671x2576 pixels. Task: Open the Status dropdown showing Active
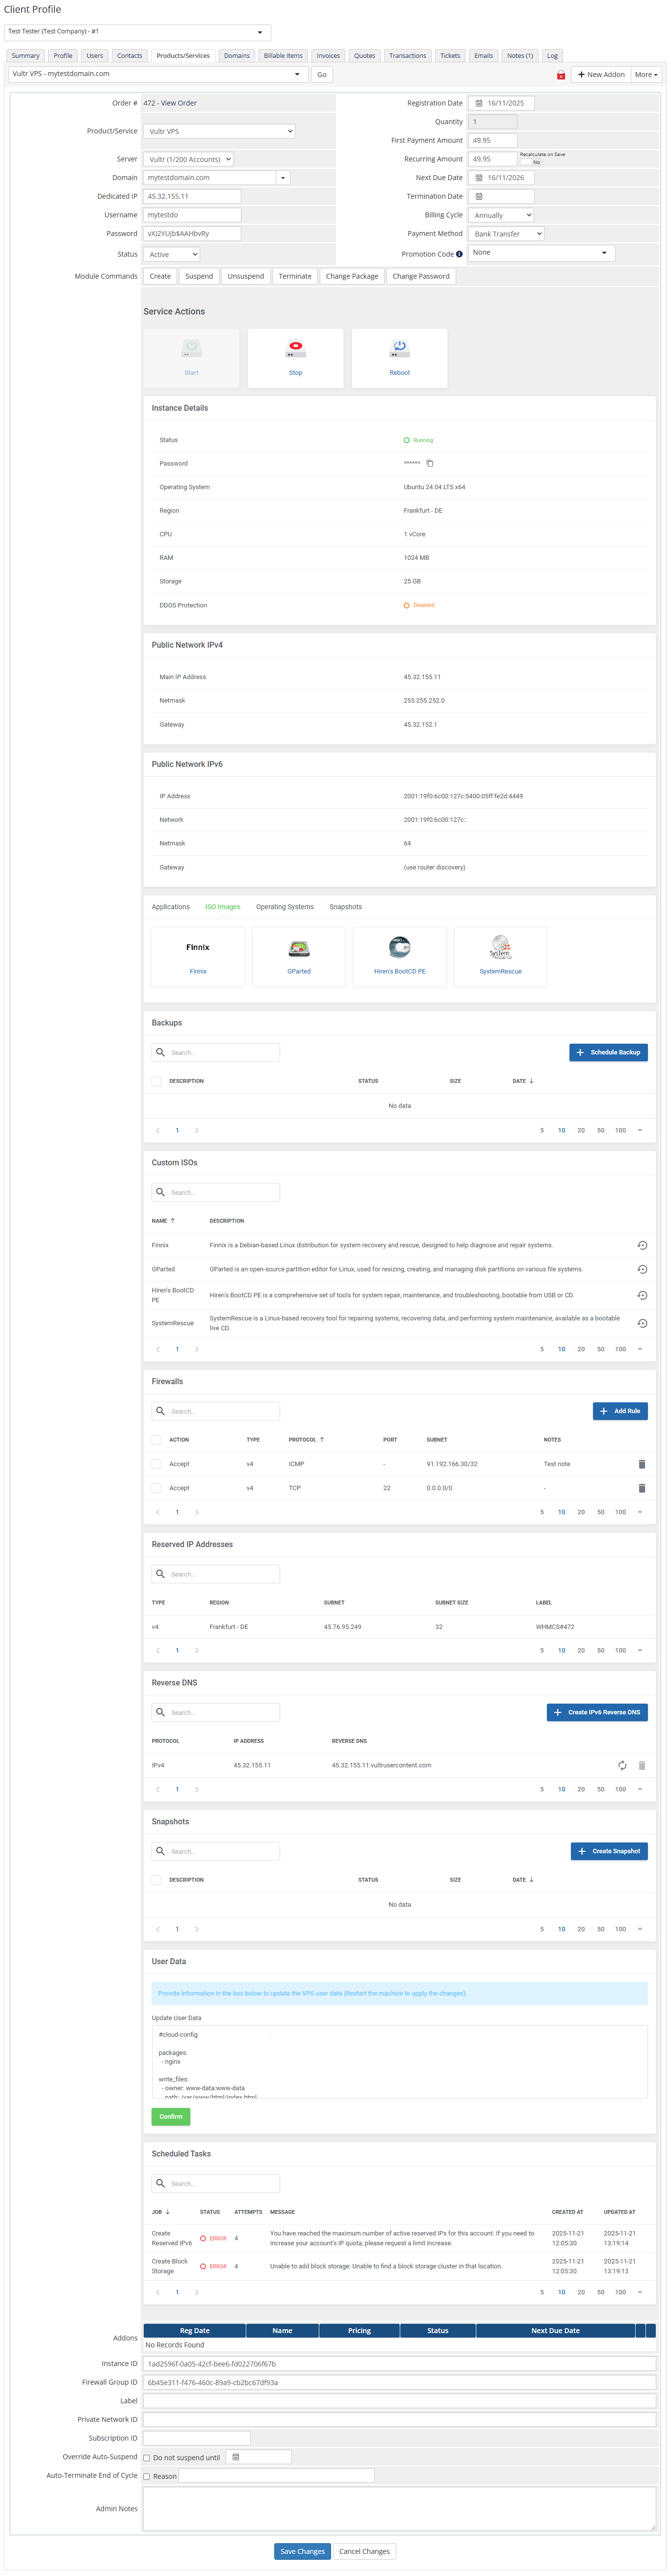click(172, 254)
